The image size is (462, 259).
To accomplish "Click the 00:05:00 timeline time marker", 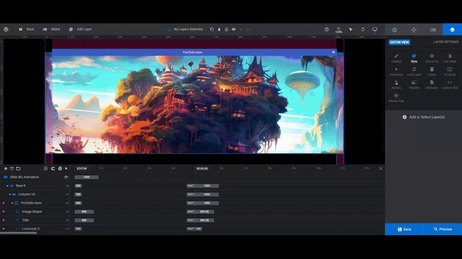I will pyautogui.click(x=202, y=168).
